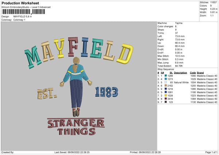The width and height of the screenshot is (219, 155).
Task: Click the teal swatch in stop row 1
Action: (x=166, y=76)
